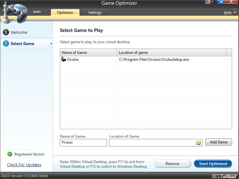Click the Remove button
This screenshot has width=239, height=179.
click(172, 164)
